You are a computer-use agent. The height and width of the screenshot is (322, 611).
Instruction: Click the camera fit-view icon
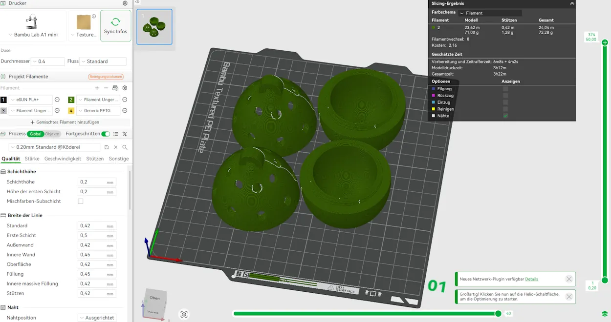point(184,314)
